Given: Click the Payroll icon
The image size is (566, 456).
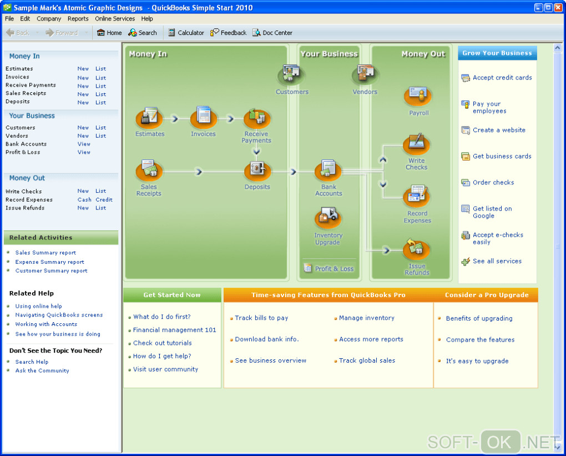Looking at the screenshot, I should [418, 96].
